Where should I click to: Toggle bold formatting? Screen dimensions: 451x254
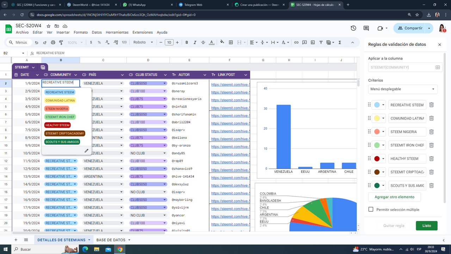[x=187, y=42]
